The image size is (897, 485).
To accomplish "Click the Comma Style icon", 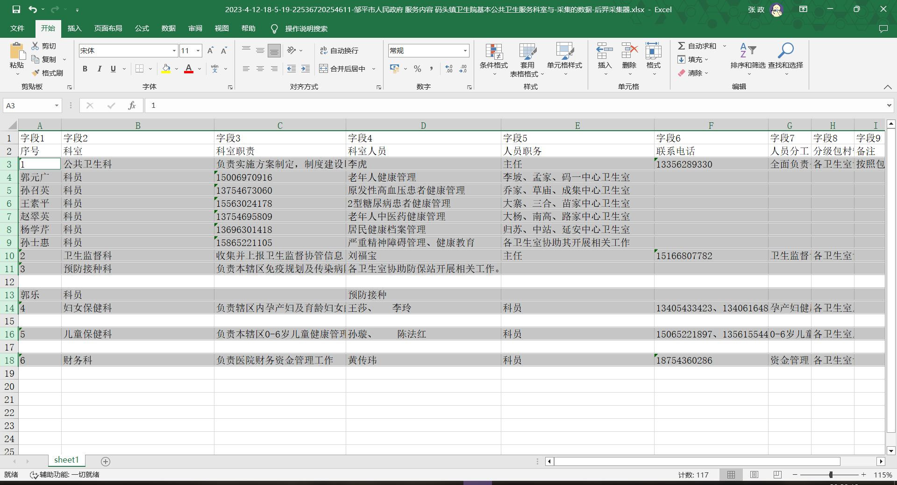I will tap(431, 69).
